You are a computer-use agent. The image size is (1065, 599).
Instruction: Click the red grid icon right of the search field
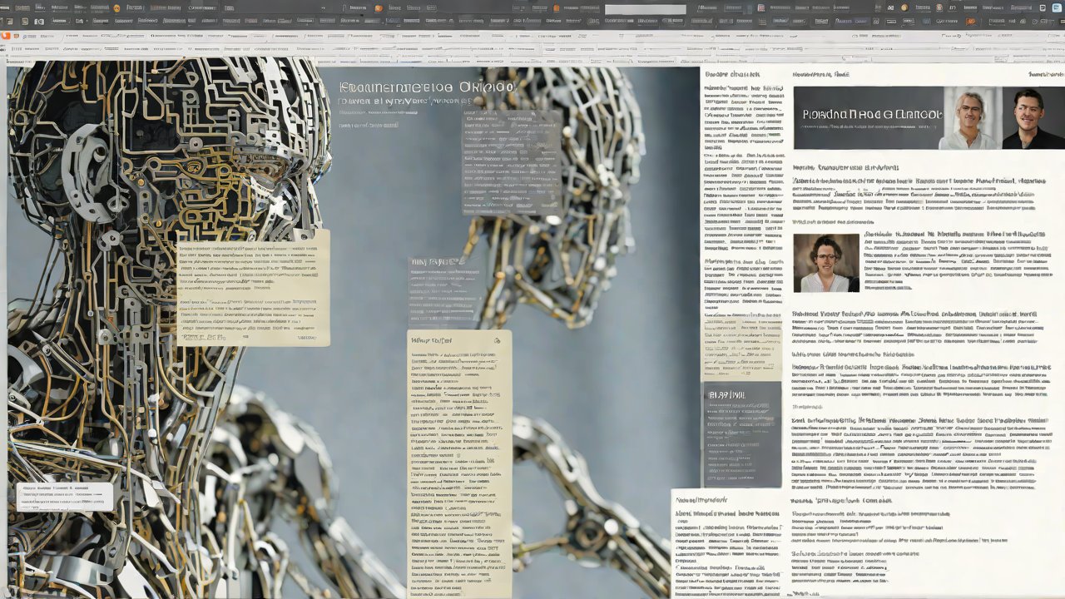click(x=760, y=8)
